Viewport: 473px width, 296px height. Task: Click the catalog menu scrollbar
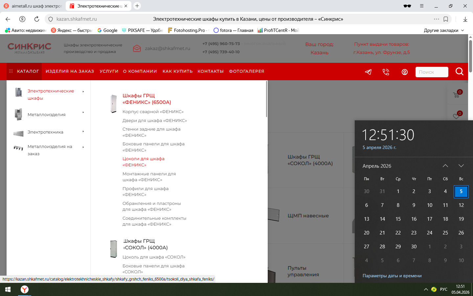[x=267, y=99]
